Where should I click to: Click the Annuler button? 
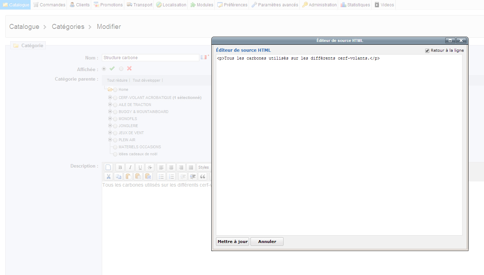coord(267,242)
